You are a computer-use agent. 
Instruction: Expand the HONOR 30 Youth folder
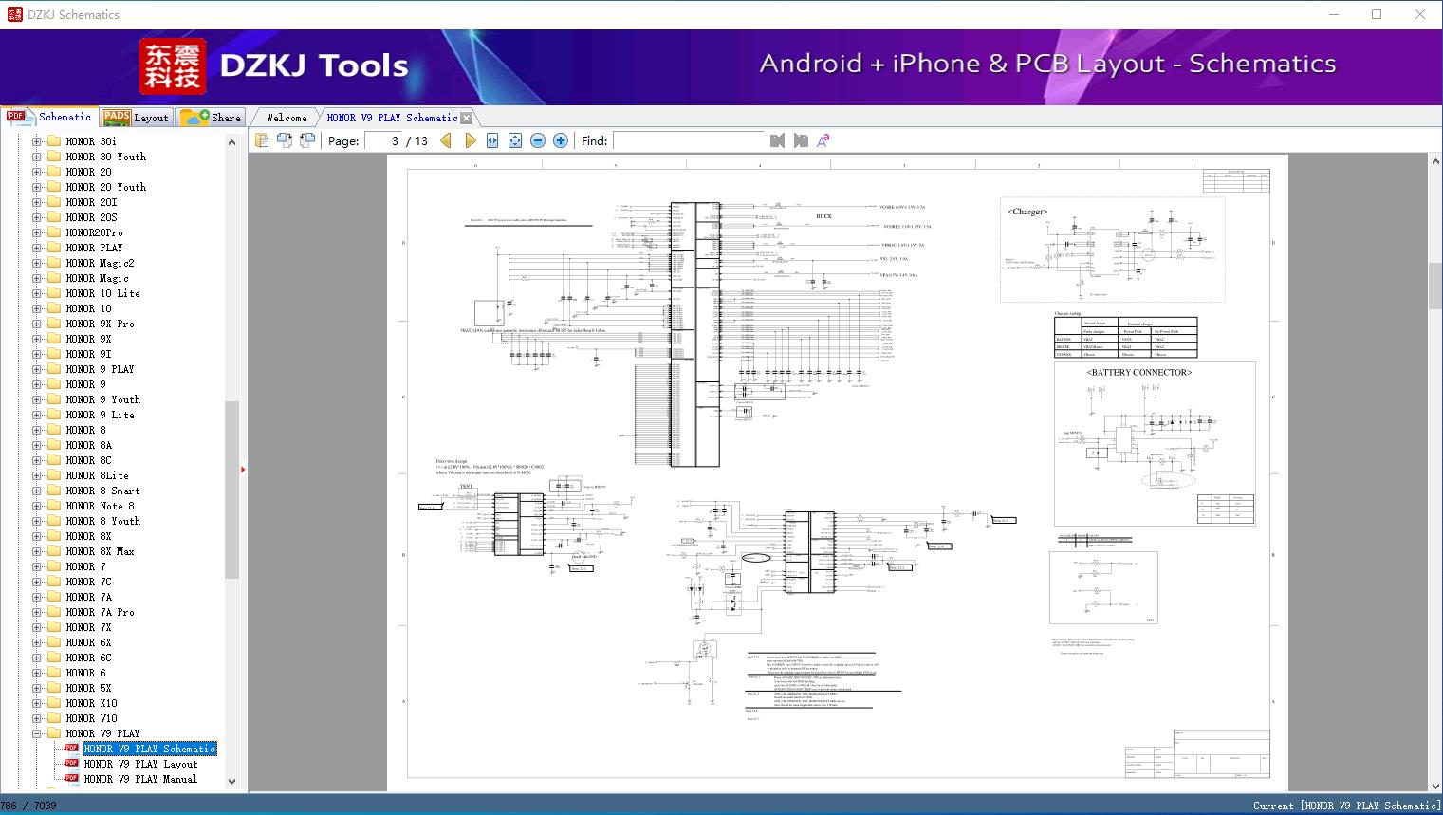[x=36, y=157]
